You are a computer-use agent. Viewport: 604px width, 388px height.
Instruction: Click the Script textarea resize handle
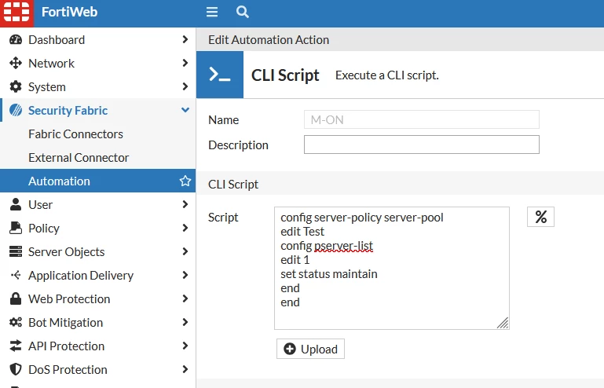pos(503,323)
